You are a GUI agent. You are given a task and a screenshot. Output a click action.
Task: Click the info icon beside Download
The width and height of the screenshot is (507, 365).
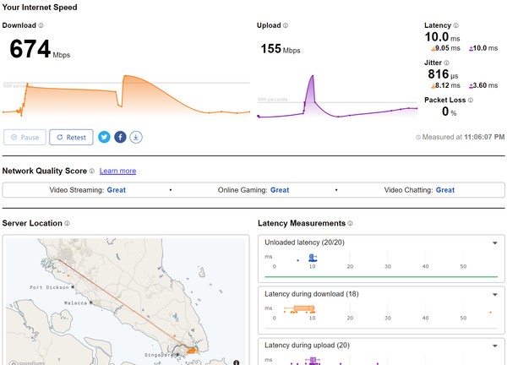click(x=41, y=26)
